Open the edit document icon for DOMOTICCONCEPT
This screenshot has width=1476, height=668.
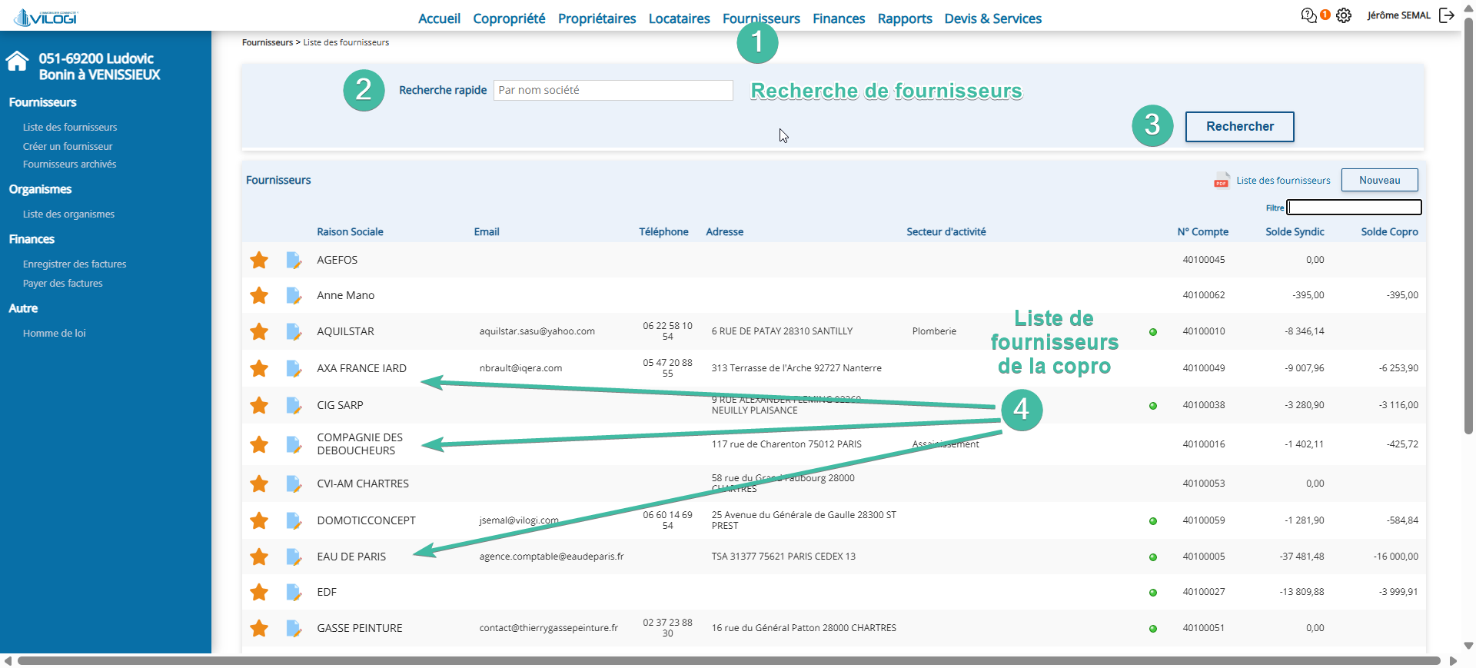click(x=294, y=520)
